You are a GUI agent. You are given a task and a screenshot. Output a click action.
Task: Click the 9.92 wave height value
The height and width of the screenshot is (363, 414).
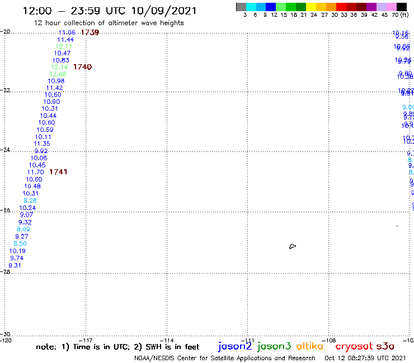[x=41, y=151]
